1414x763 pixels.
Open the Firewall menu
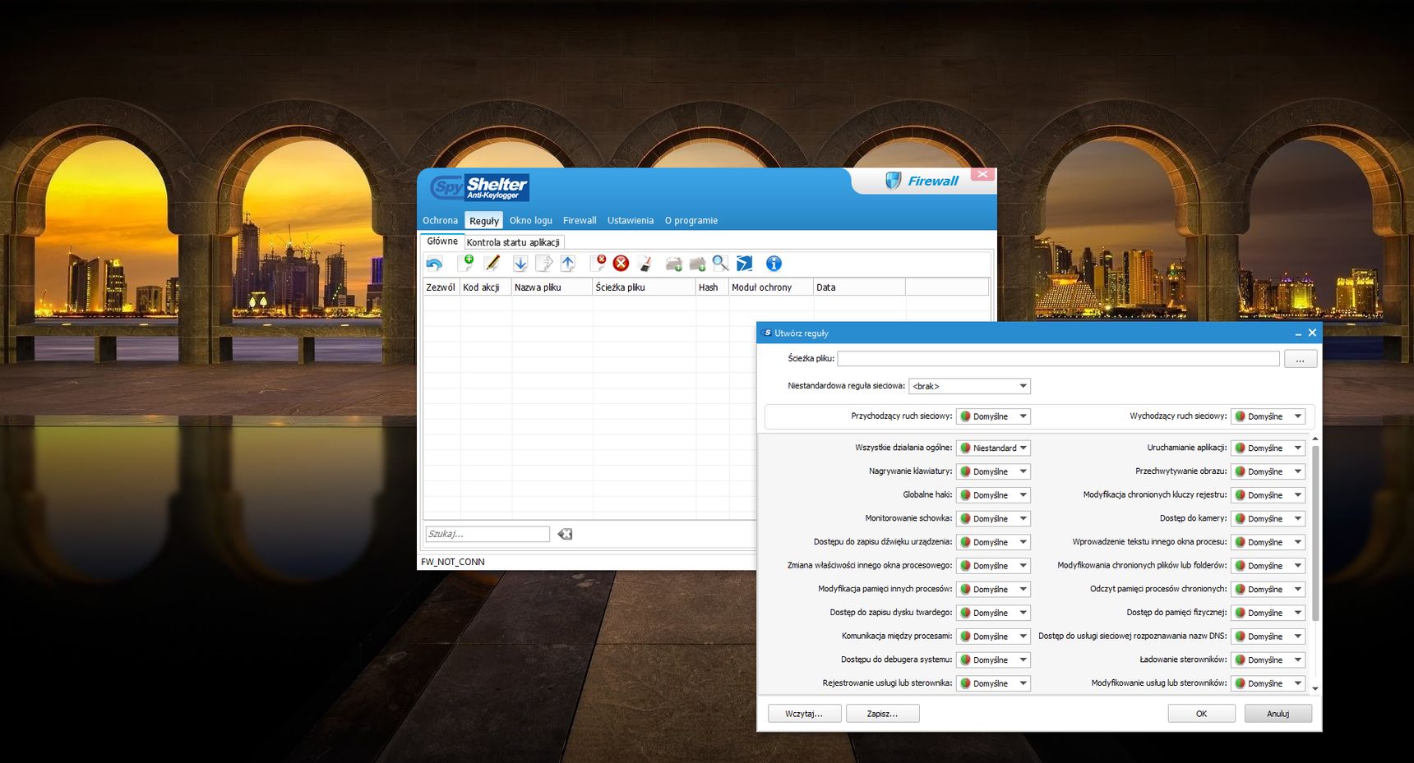580,220
